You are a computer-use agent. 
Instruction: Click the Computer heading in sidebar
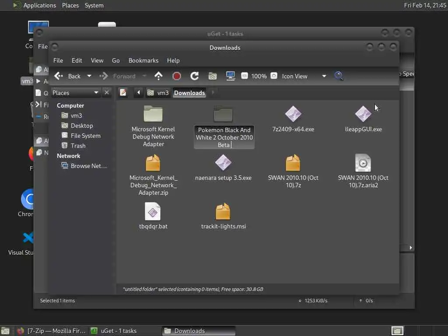pos(70,106)
